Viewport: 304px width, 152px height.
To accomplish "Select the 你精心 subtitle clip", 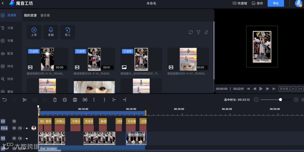I will click(60, 121).
